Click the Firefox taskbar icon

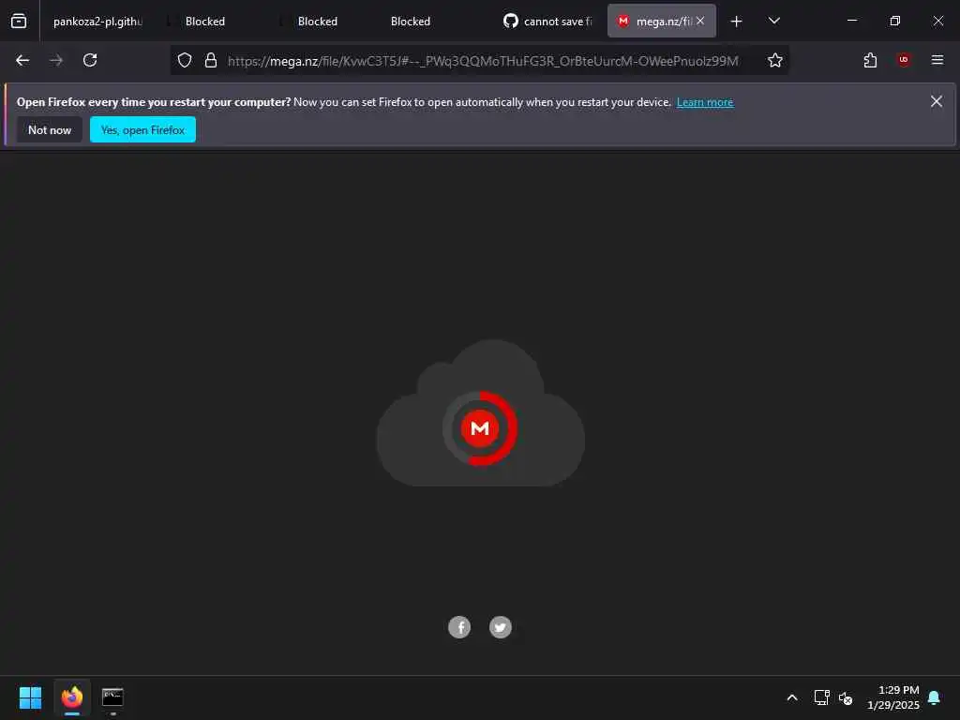coord(71,697)
